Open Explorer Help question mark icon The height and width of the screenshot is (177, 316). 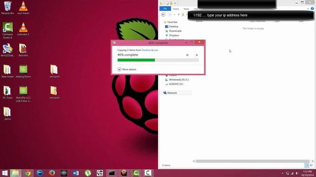click(x=313, y=8)
